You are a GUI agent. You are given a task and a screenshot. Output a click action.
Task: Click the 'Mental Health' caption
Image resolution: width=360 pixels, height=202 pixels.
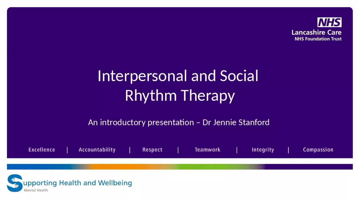[x=36, y=190]
